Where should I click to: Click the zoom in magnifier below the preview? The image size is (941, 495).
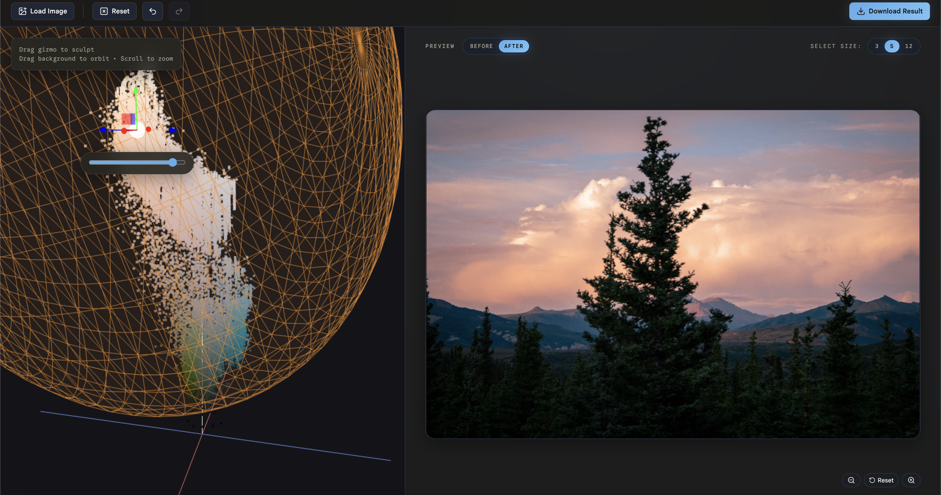coord(912,480)
